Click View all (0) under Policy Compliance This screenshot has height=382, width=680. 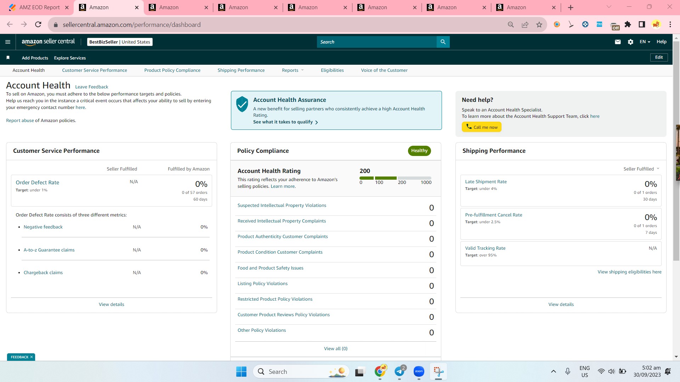point(336,348)
